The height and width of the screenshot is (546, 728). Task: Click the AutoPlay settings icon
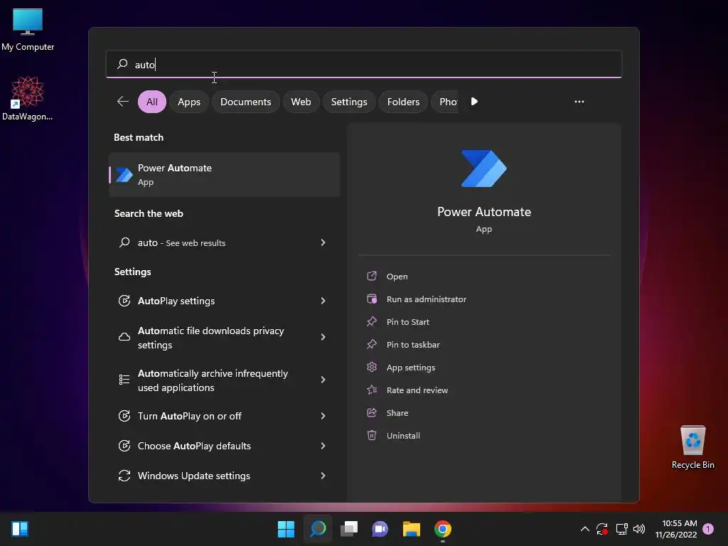(124, 301)
